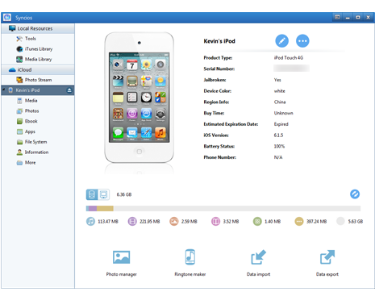Click the photos storage icon 2.59 MB
375x300 pixels.
(x=174, y=222)
